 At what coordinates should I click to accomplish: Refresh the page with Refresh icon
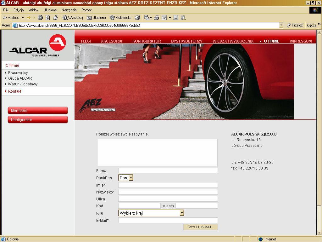coord(48,18)
